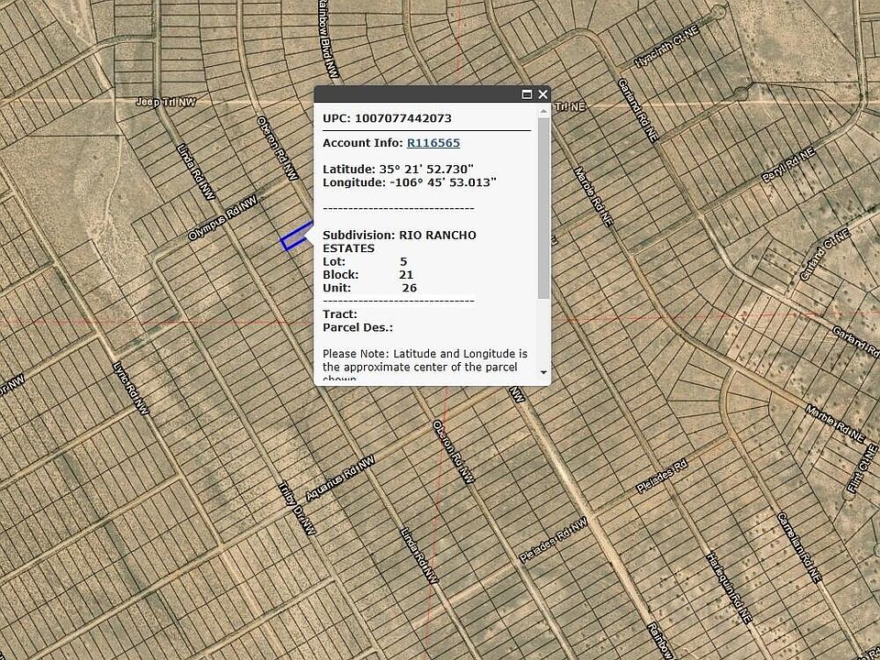Screen dimensions: 880x660
Task: Click the popup scrollbar up arrow
Action: [x=544, y=112]
